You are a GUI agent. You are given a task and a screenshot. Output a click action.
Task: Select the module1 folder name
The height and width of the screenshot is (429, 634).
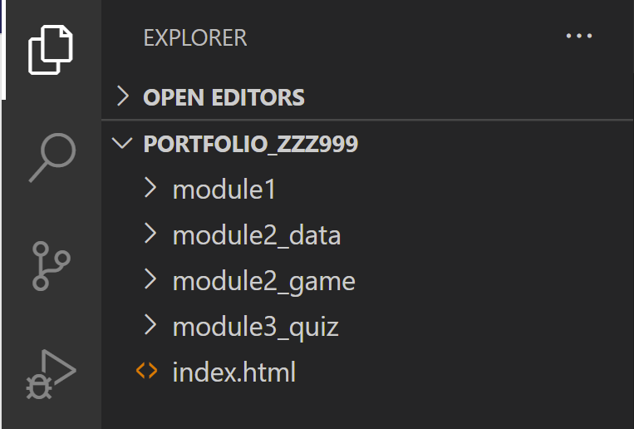click(224, 189)
